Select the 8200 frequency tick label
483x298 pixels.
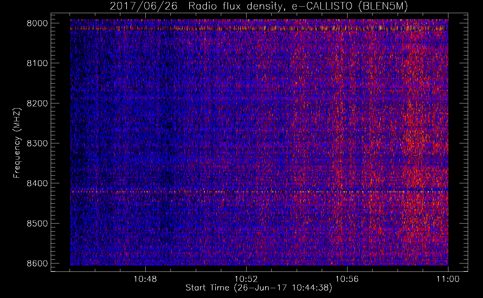pyautogui.click(x=37, y=103)
